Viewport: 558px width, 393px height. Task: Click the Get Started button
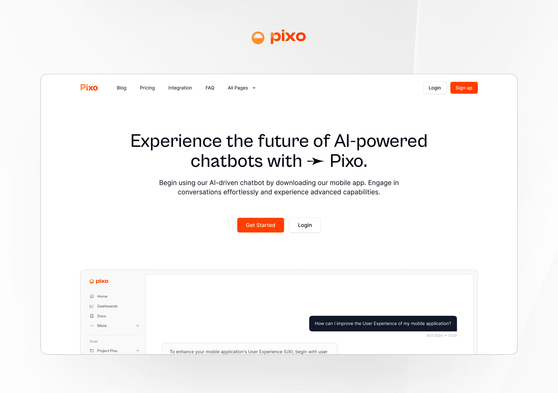tap(260, 225)
